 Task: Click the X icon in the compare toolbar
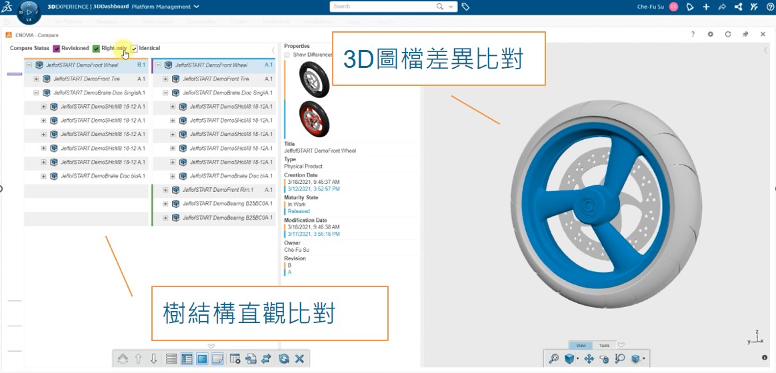pyautogui.click(x=299, y=359)
